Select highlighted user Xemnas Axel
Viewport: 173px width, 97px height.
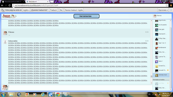click(x=161, y=75)
